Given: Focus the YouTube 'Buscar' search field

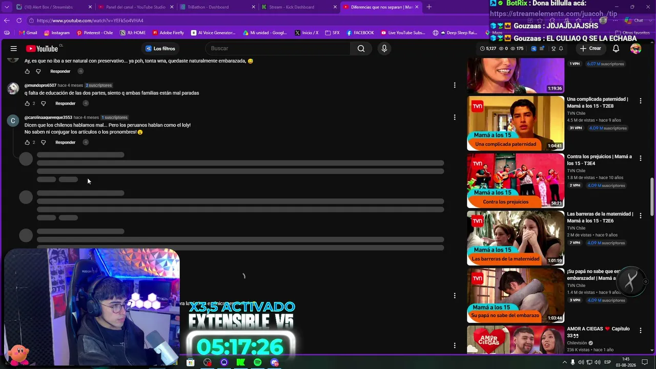Looking at the screenshot, I should [x=277, y=49].
